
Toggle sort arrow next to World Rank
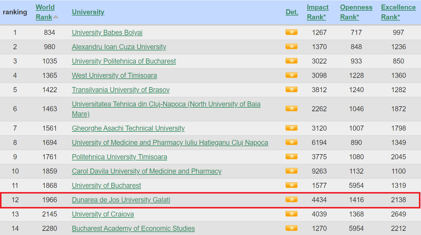[56, 17]
